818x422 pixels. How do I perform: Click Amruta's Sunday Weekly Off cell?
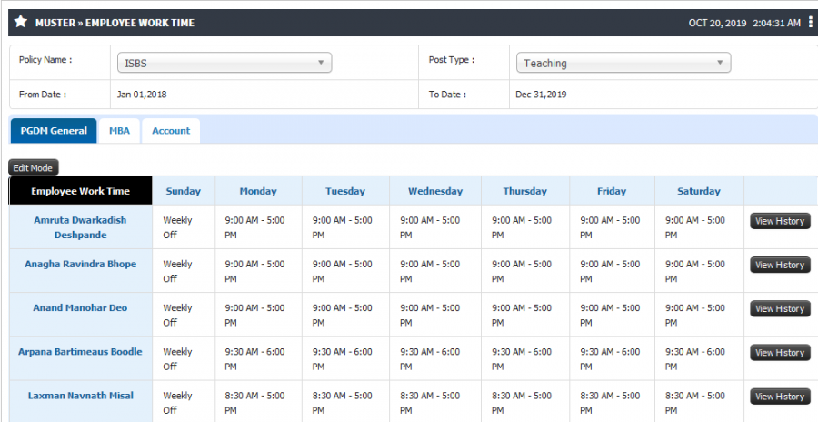[x=183, y=227]
